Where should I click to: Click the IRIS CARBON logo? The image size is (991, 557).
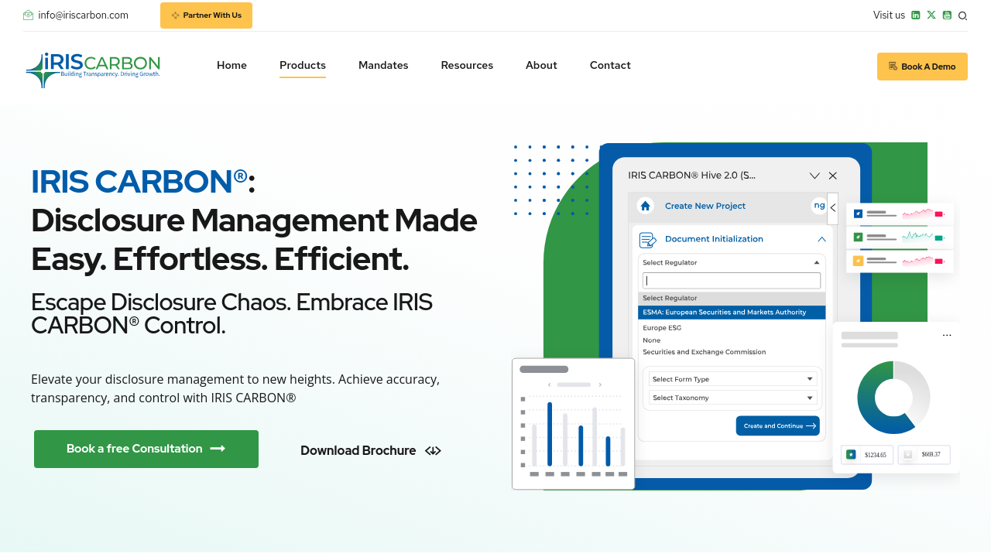[x=93, y=70]
